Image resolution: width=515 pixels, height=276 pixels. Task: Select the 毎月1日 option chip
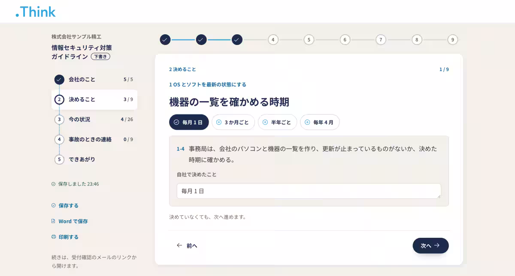[189, 122]
